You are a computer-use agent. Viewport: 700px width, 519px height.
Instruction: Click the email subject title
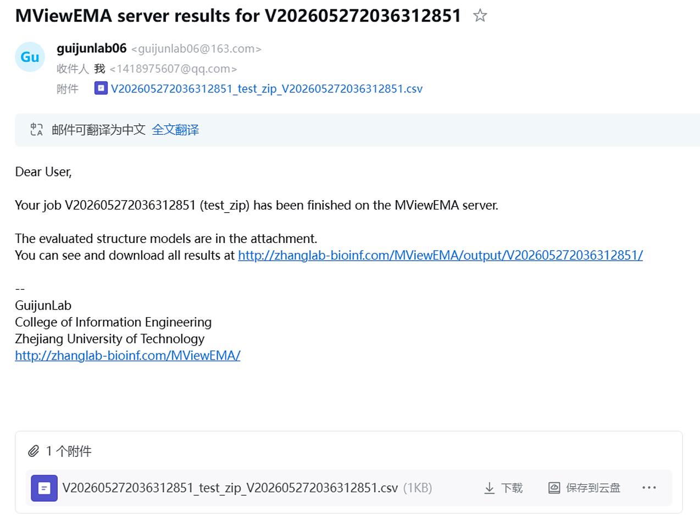(238, 15)
